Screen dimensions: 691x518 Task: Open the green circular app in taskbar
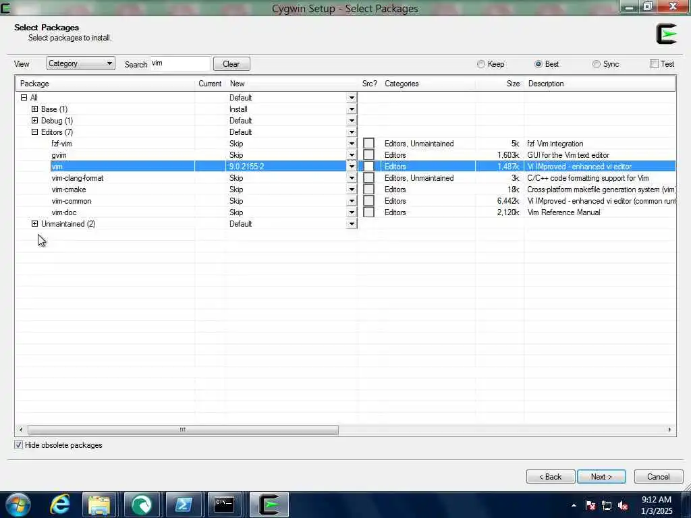[142, 505]
